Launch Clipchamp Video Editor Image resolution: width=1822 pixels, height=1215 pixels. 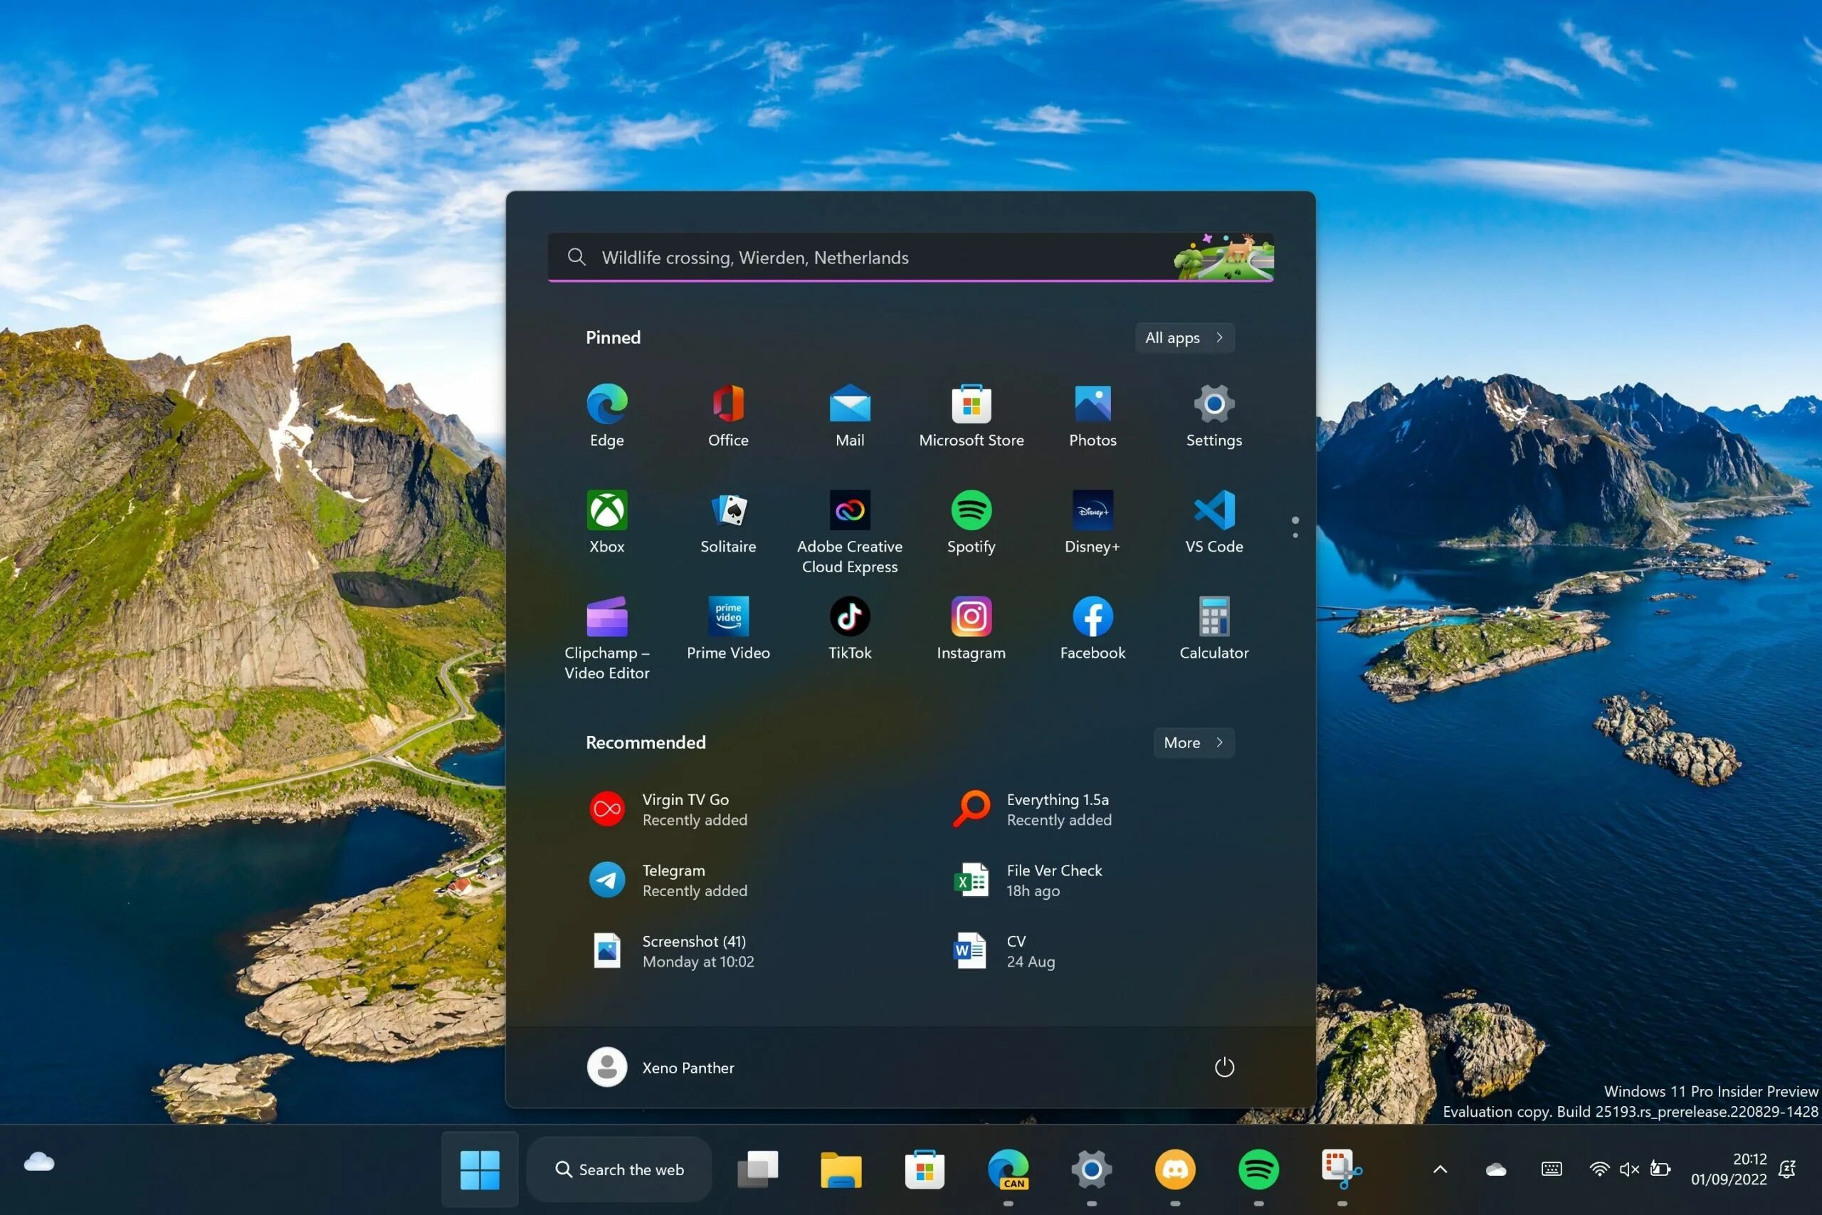(606, 616)
